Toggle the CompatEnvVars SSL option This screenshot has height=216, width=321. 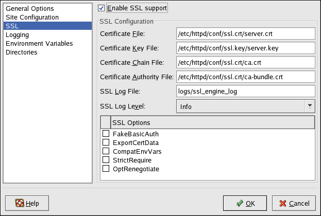tap(106, 151)
